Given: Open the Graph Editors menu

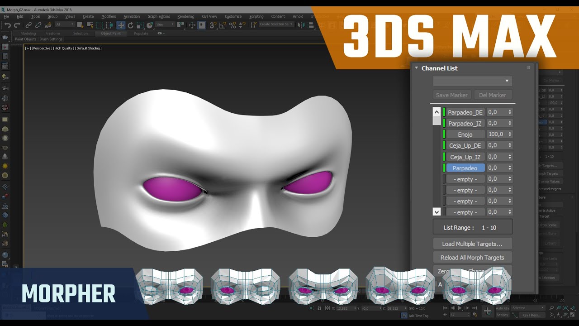Looking at the screenshot, I should tap(159, 16).
